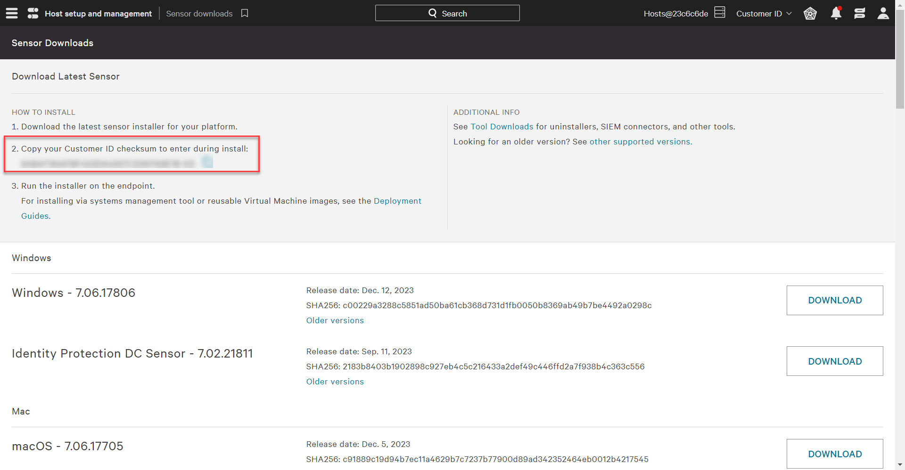Open the hamburger navigation menu
The height and width of the screenshot is (470, 905).
point(12,13)
